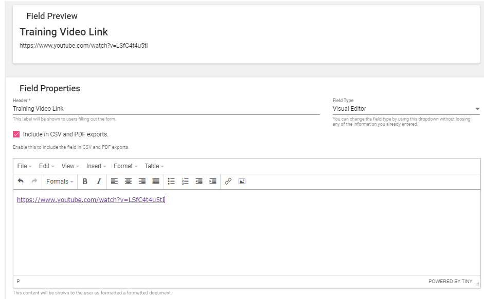Click the P element path in status bar
Image resolution: width=484 pixels, height=299 pixels.
[18, 281]
